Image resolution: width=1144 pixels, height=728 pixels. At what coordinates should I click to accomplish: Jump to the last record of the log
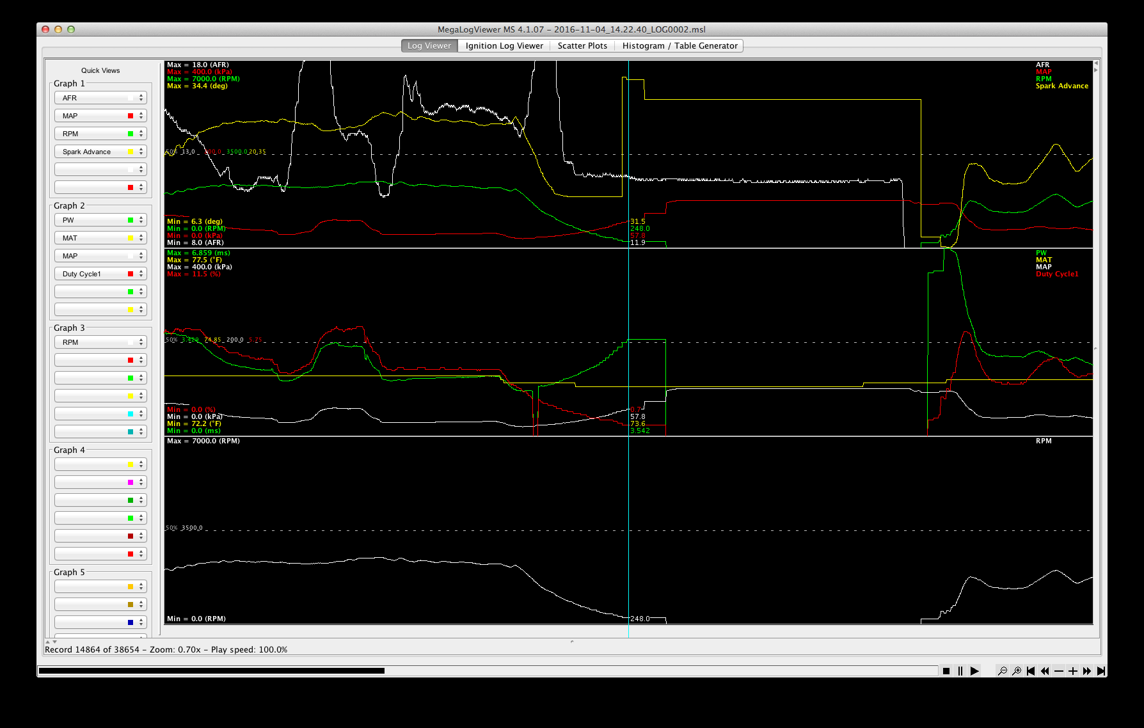tap(1101, 671)
